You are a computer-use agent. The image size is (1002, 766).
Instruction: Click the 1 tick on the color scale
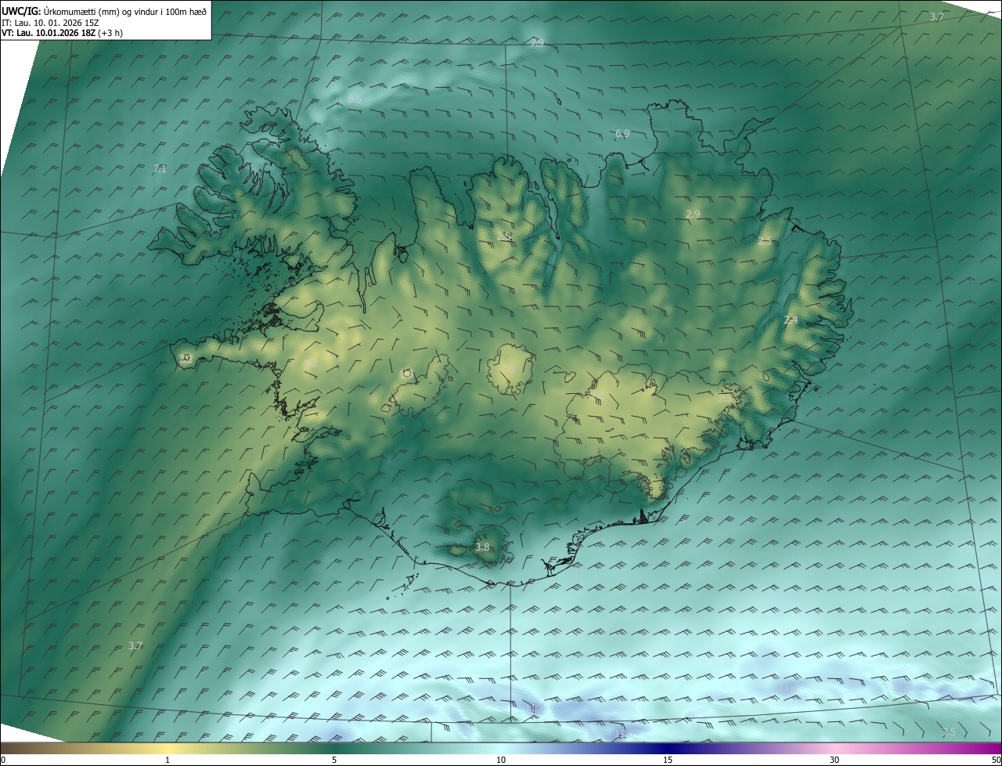pos(168,760)
